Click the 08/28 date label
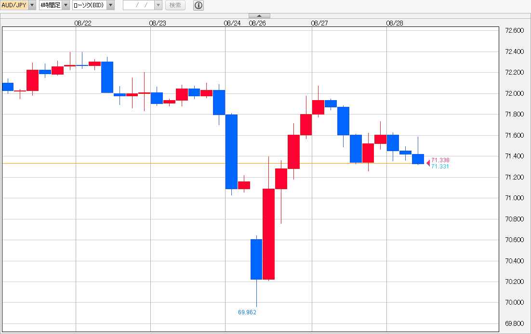The height and width of the screenshot is (334, 531). coord(395,23)
